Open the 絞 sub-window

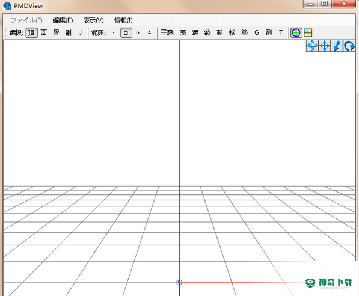(207, 32)
